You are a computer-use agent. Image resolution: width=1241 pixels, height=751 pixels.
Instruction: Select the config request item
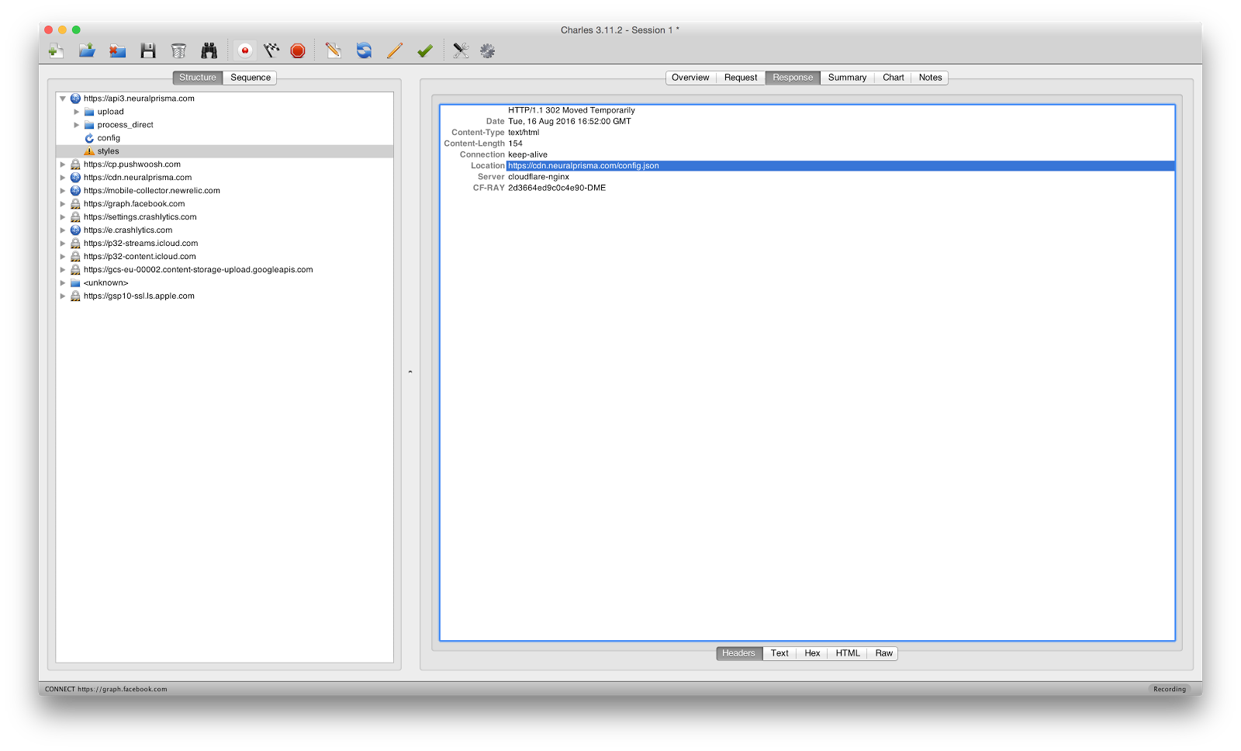109,138
